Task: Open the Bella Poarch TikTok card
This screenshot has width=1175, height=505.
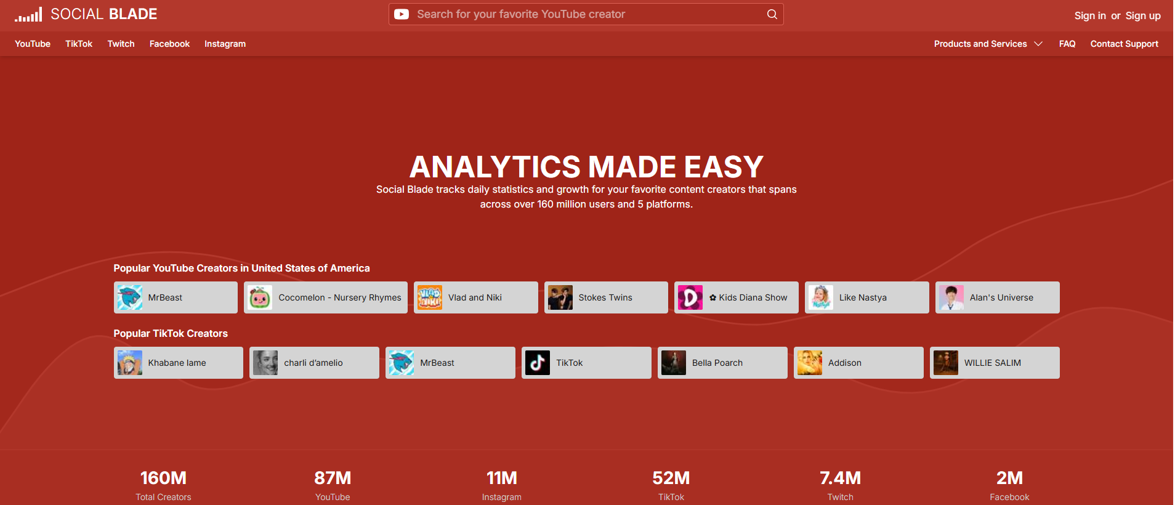Action: (x=722, y=363)
